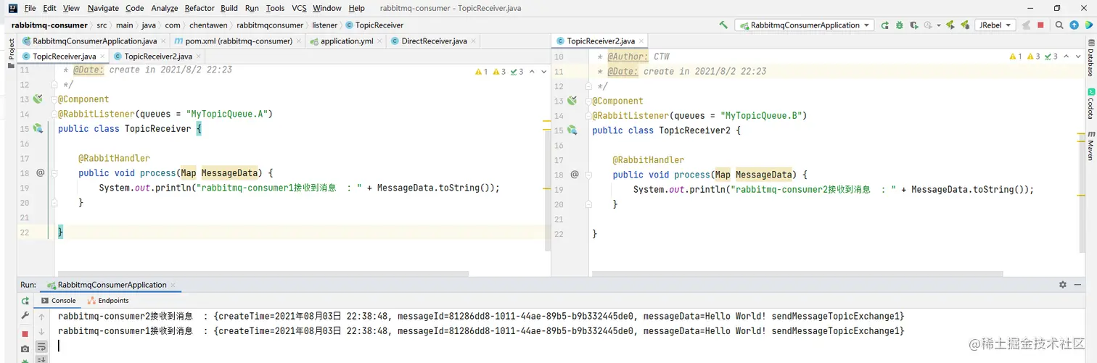Open the File menu
1097x363 pixels.
point(30,8)
